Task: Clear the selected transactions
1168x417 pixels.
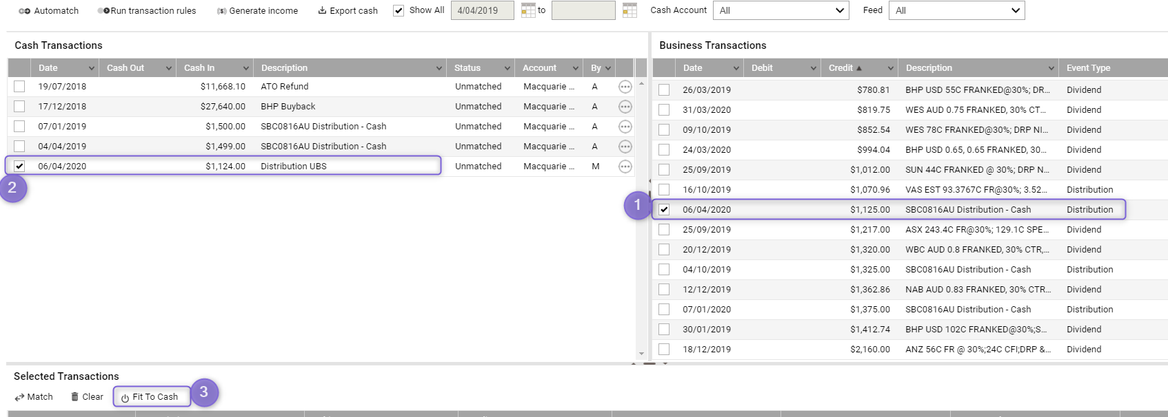Action: click(87, 397)
